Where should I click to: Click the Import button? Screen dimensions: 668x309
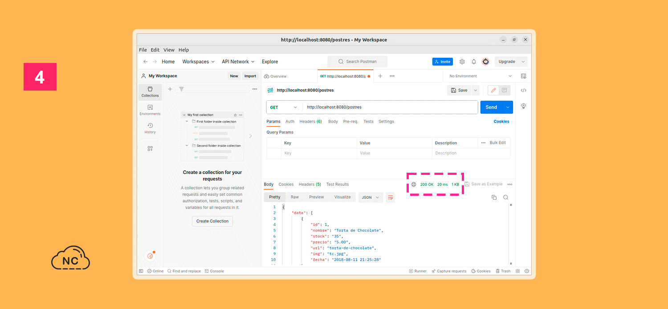[250, 76]
